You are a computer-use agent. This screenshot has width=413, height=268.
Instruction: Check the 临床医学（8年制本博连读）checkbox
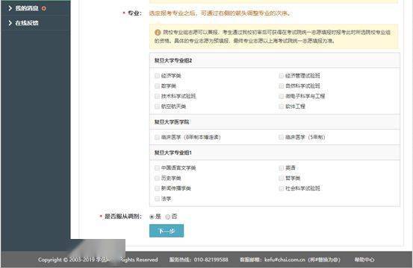pos(158,137)
